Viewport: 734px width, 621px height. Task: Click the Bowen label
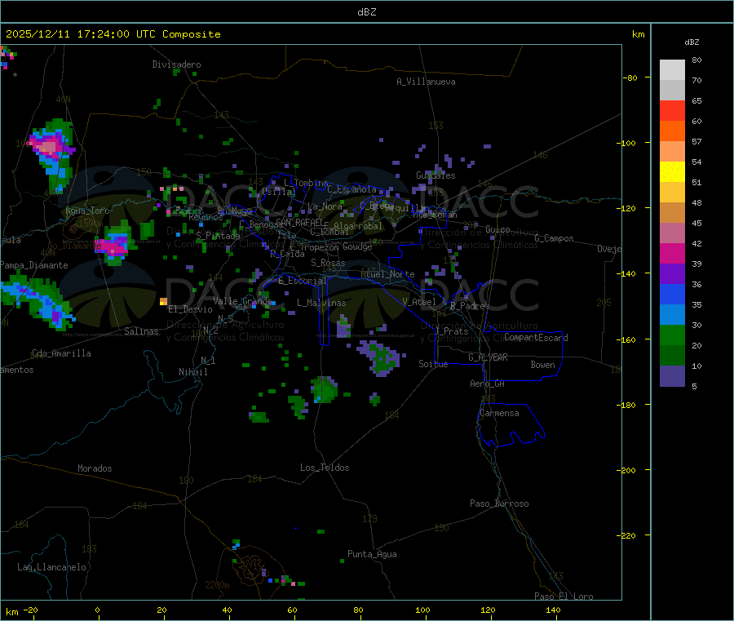tap(542, 365)
